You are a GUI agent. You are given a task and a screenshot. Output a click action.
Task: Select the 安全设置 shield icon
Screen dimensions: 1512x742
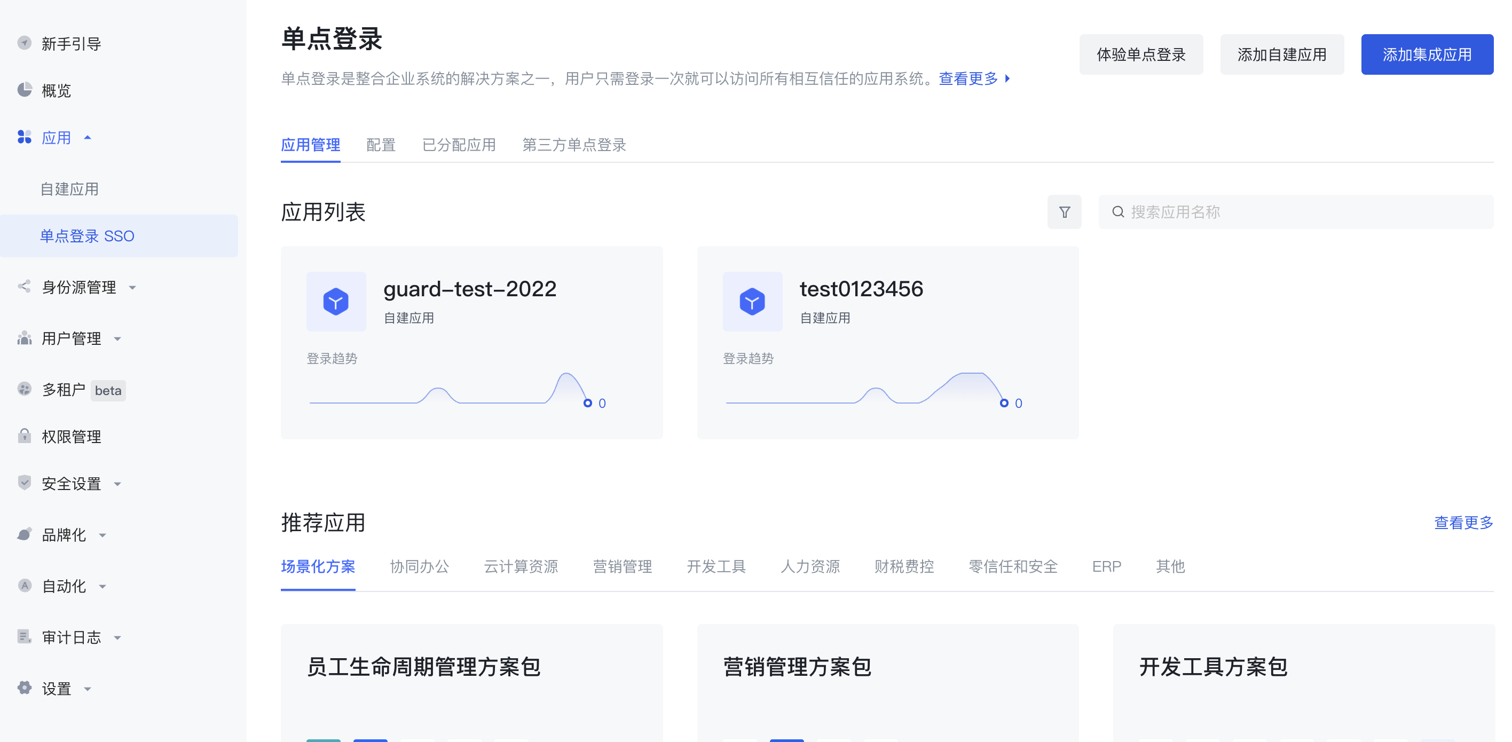pos(24,483)
